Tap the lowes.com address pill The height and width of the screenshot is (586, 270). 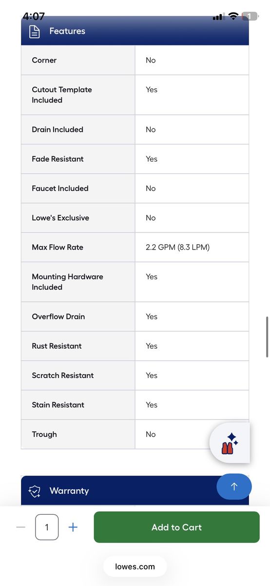(135, 567)
